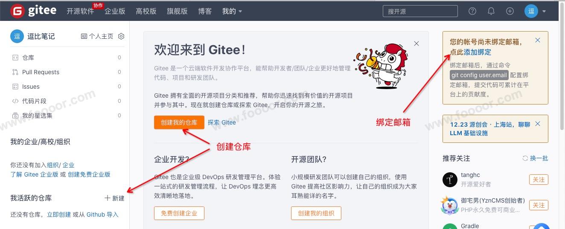Click the 创建我的仓库 button

[179, 122]
